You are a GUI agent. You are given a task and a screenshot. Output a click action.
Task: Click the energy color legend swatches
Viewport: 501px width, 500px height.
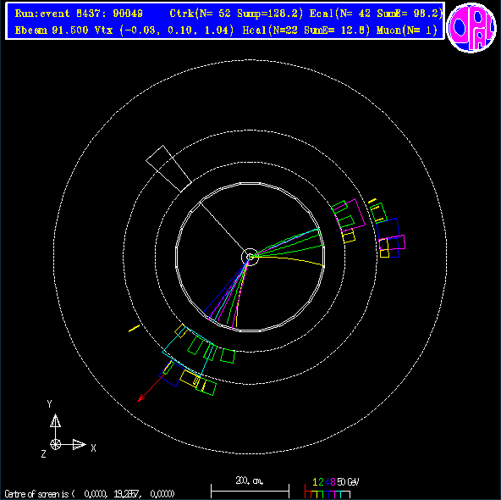(328, 492)
